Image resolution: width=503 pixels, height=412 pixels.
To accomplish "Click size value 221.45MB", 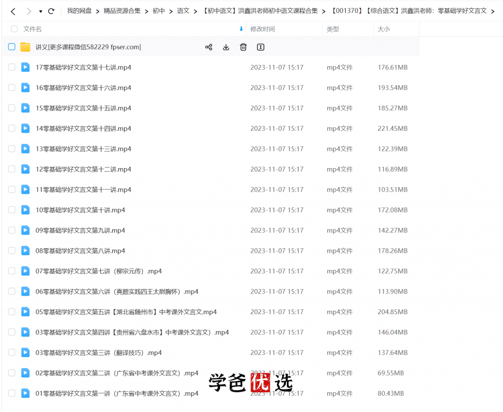I will [392, 128].
